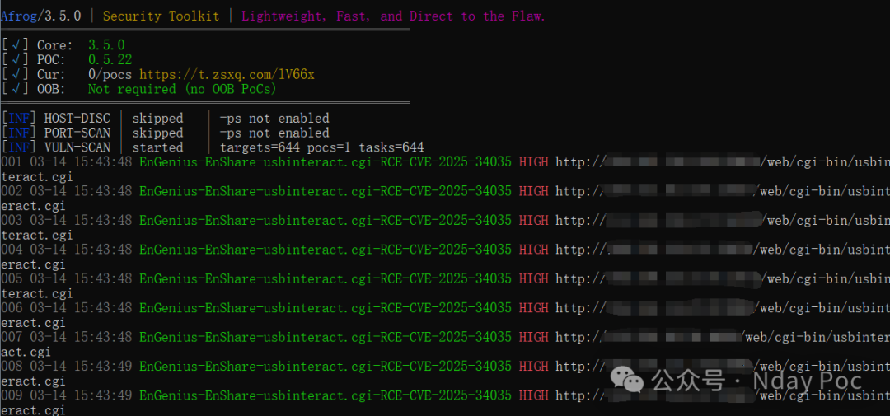The width and height of the screenshot is (890, 416).
Task: Click the Afrog title text
Action: pyautogui.click(x=19, y=16)
